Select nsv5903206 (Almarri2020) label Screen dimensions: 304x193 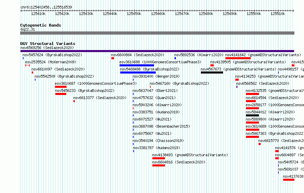coord(157,105)
